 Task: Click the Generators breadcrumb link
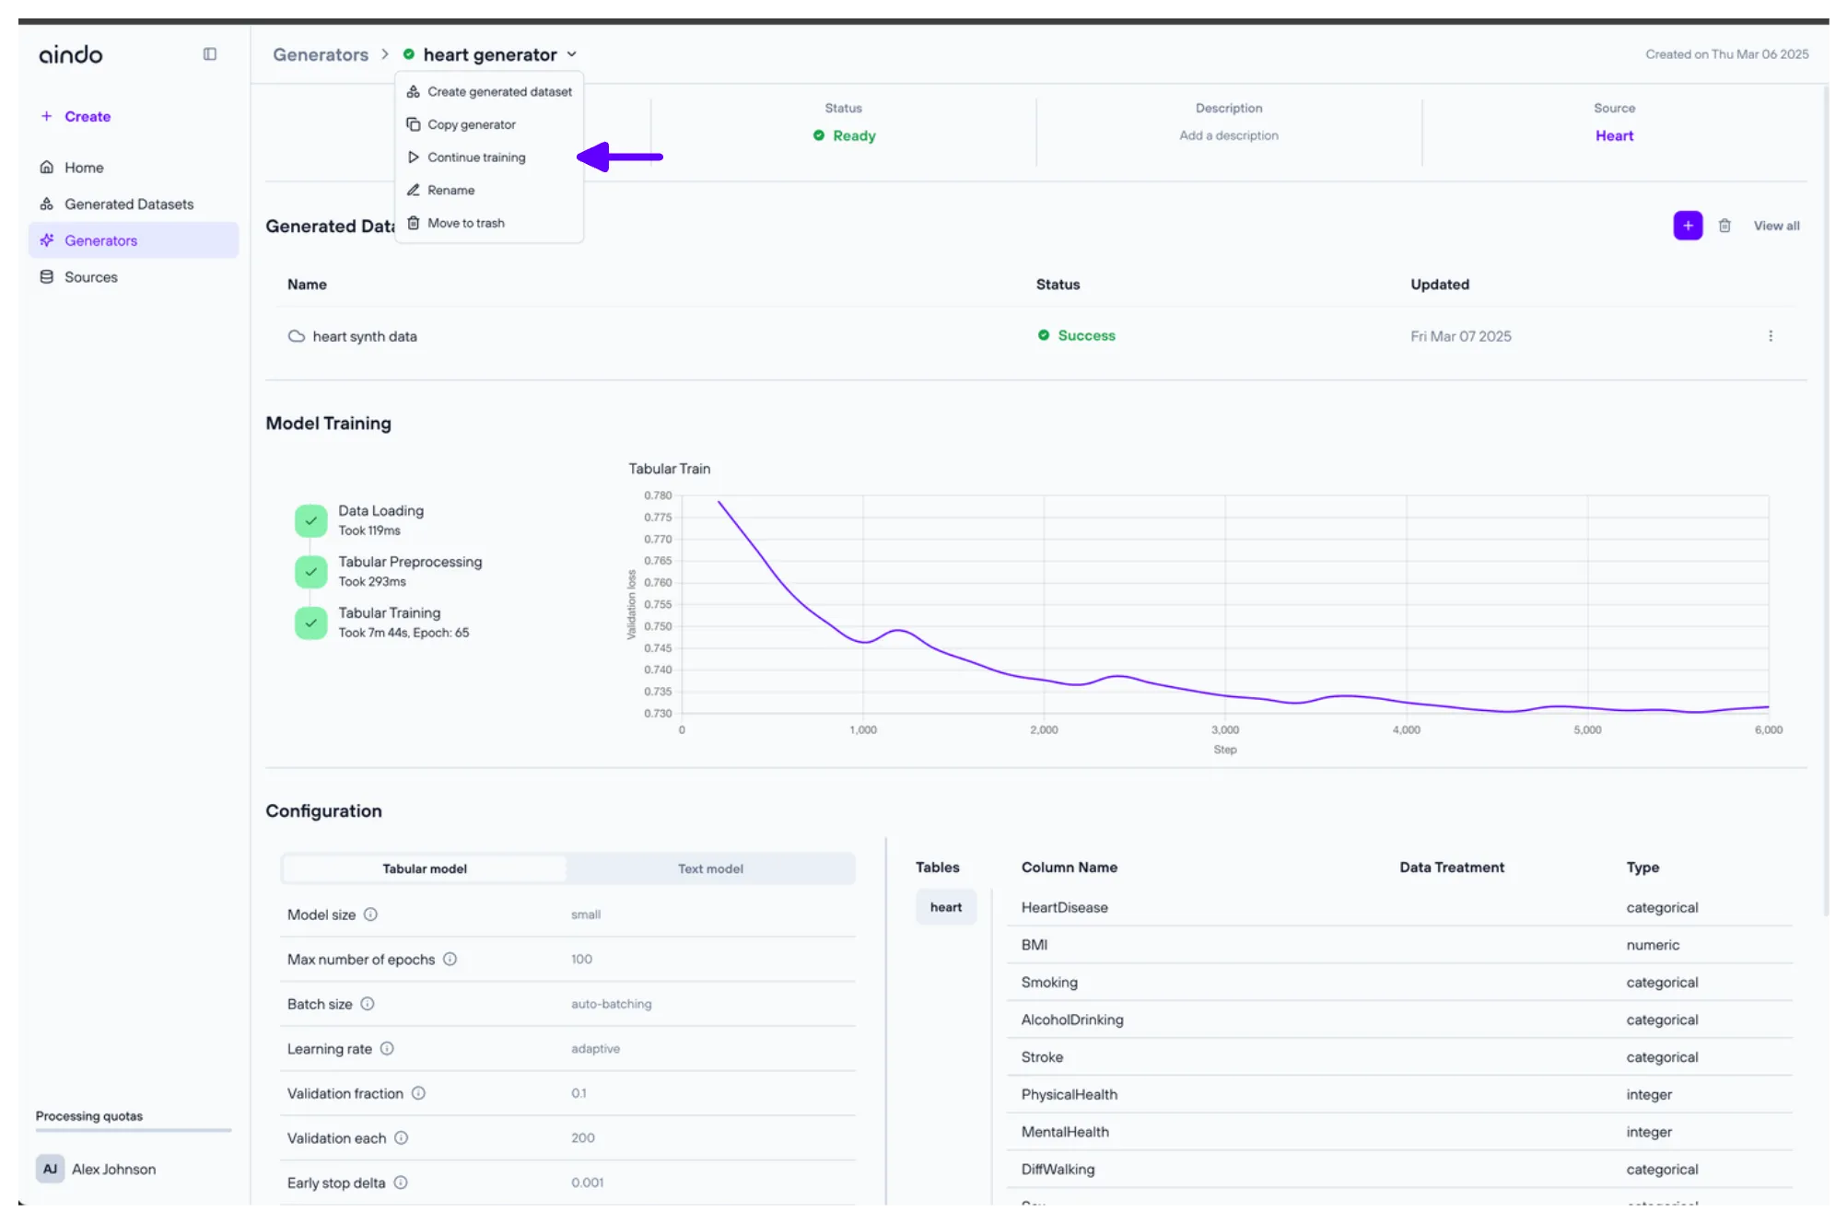point(321,54)
